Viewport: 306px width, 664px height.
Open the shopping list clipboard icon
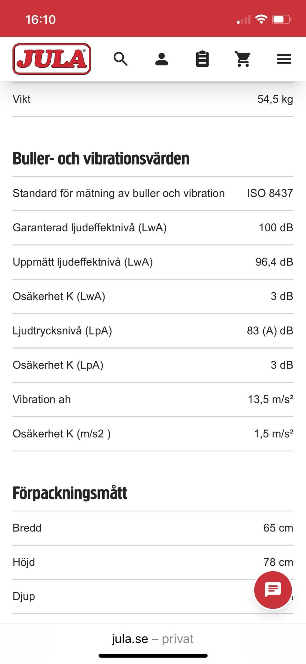pos(202,59)
